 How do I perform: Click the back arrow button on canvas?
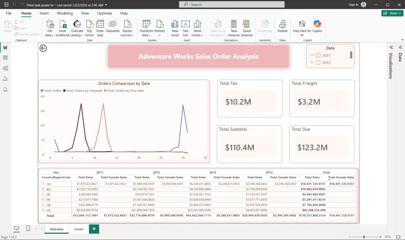[x=43, y=48]
